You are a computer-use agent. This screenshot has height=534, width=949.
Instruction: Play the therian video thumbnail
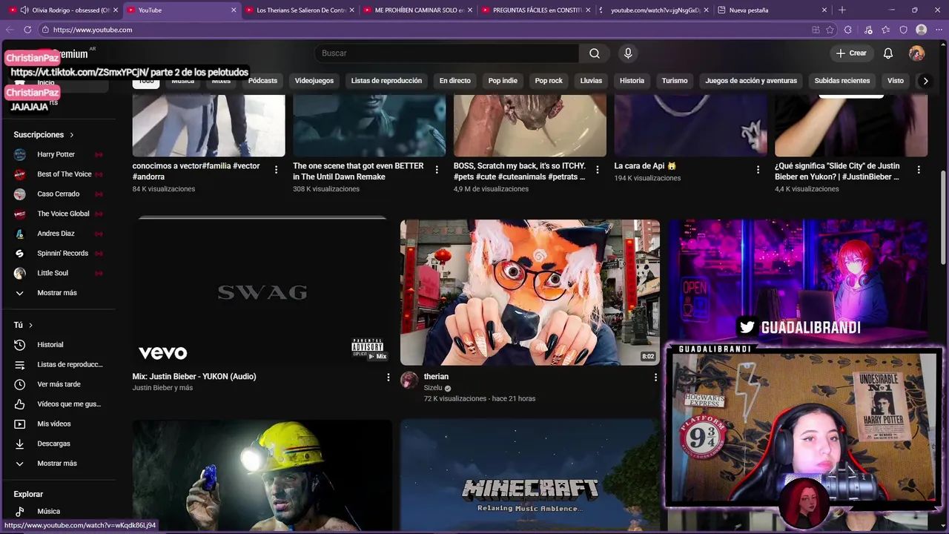[x=530, y=292]
